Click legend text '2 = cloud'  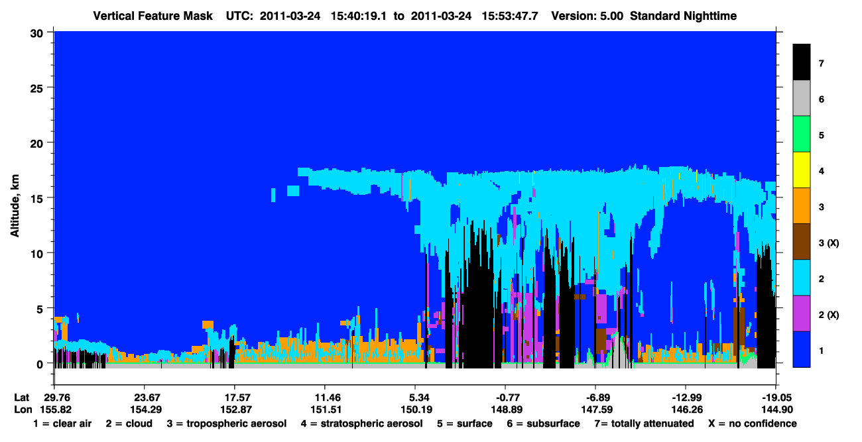tap(128, 423)
